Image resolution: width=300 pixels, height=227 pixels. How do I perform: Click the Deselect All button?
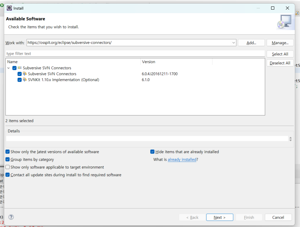point(280,63)
